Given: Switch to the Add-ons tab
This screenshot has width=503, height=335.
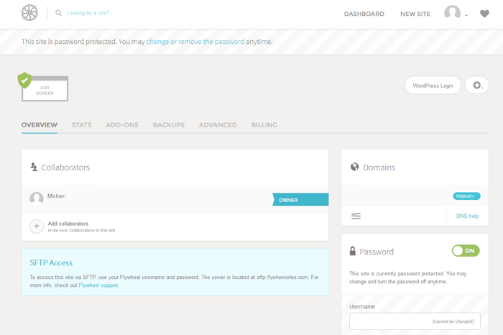Looking at the screenshot, I should [x=122, y=125].
